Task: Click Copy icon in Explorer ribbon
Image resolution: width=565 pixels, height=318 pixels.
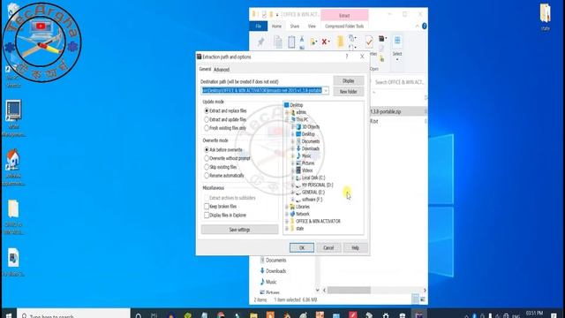Action: [278, 42]
